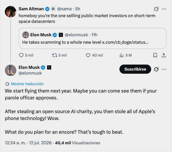Image resolution: width=172 pixels, height=152 pixels.
Task: Open Sam Altman's profile picture
Action: (11, 12)
